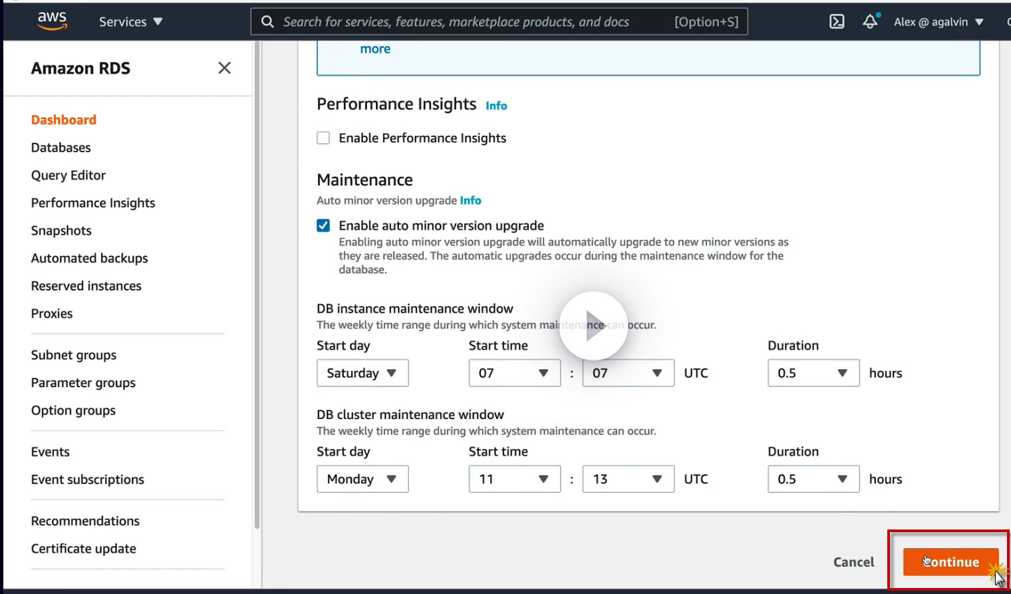Viewport: 1011px width, 594px height.
Task: Open the CloudShell terminal icon
Action: 837,21
